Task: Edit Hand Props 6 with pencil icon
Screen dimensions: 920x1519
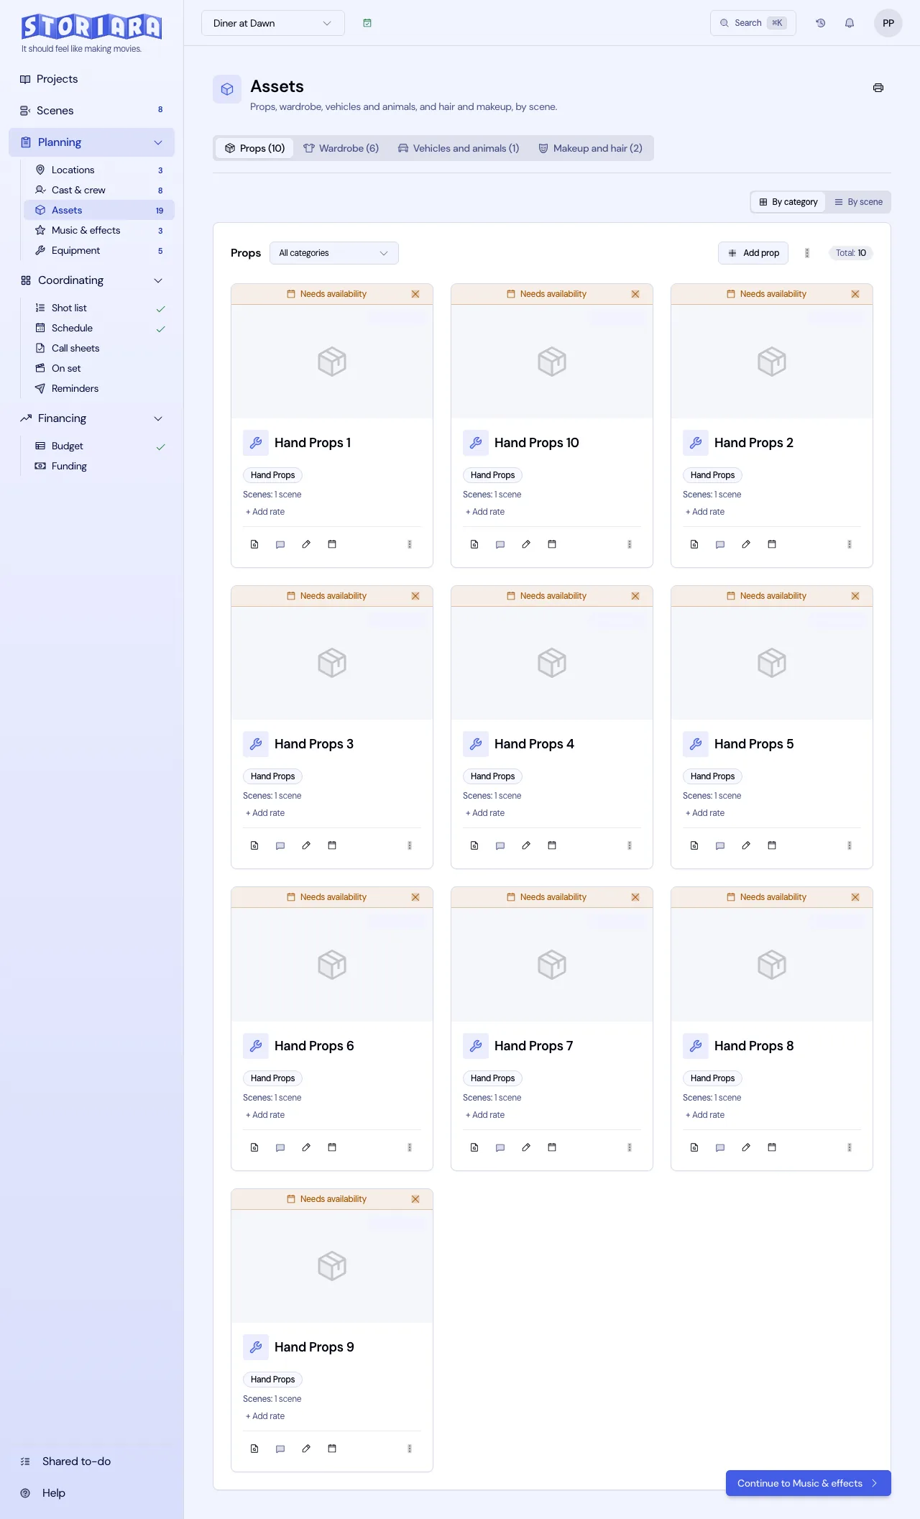Action: 306,1147
